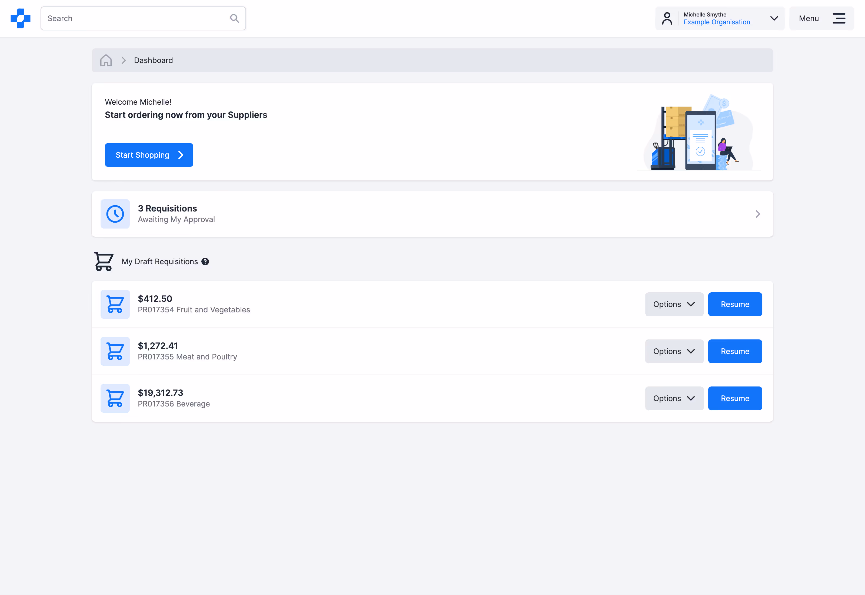Click the clock icon for requisitions awaiting approval

click(115, 214)
